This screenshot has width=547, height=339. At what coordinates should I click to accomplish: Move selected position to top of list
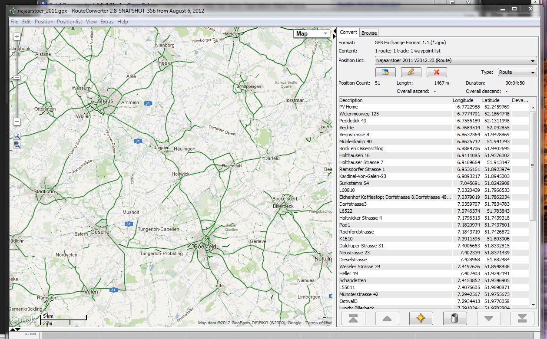click(353, 319)
